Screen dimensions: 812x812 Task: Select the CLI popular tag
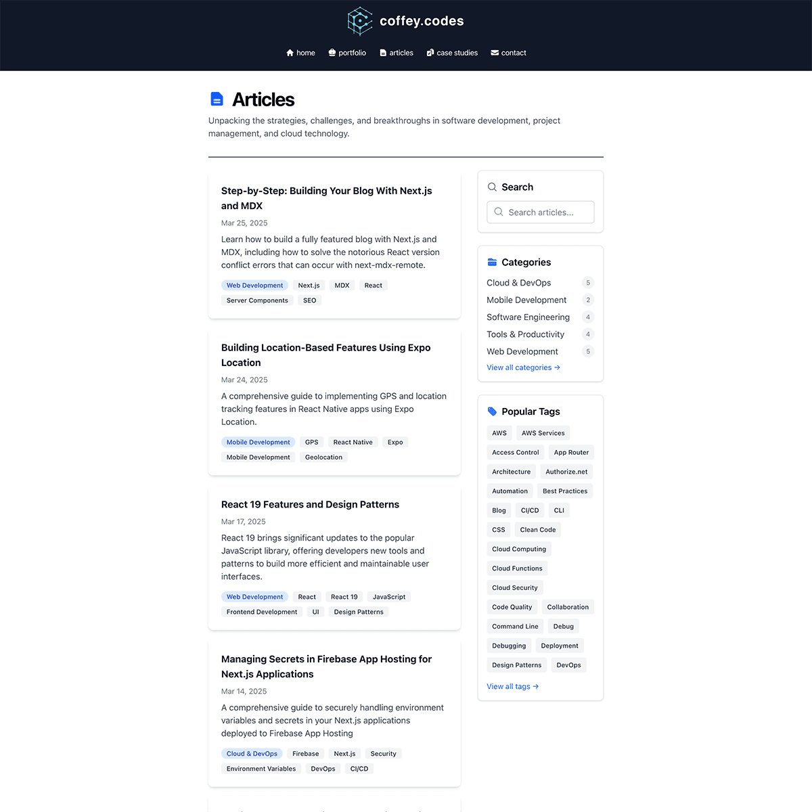click(x=559, y=511)
